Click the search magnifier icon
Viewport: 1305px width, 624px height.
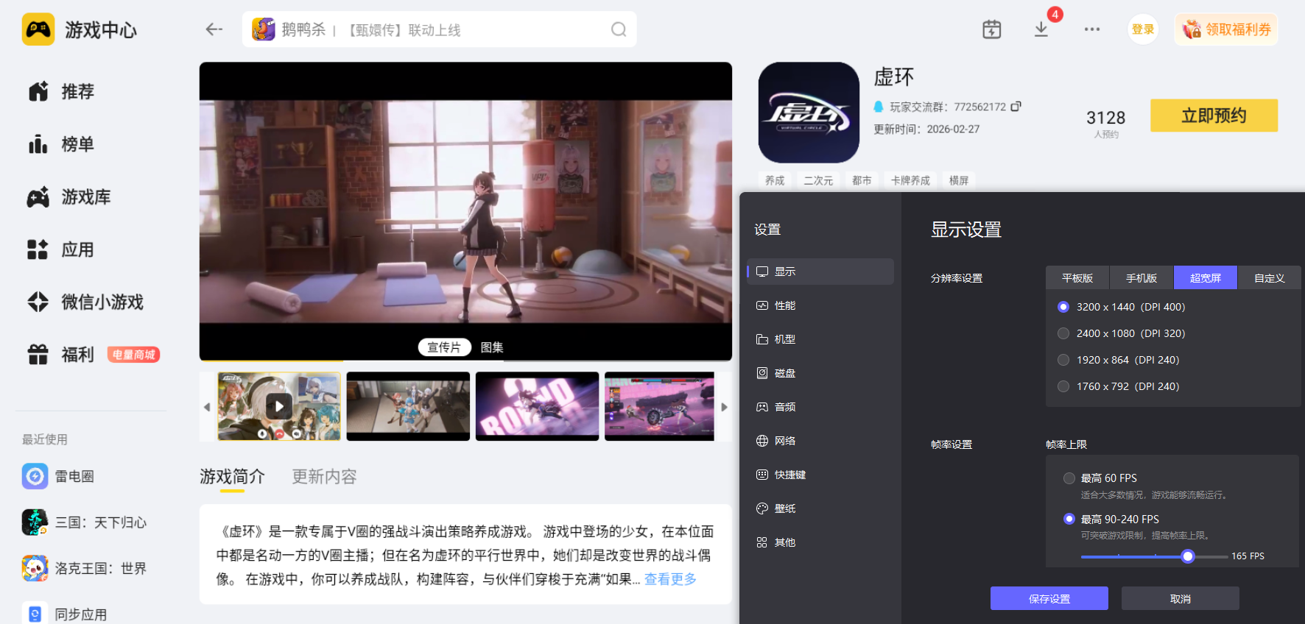click(619, 29)
